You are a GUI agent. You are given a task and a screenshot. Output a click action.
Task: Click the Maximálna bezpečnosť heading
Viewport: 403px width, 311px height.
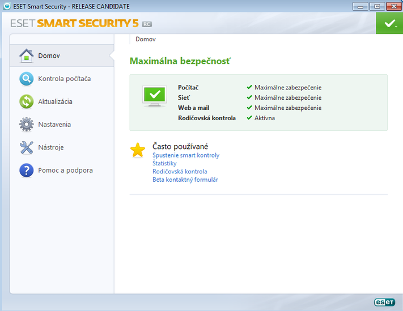[x=180, y=61]
